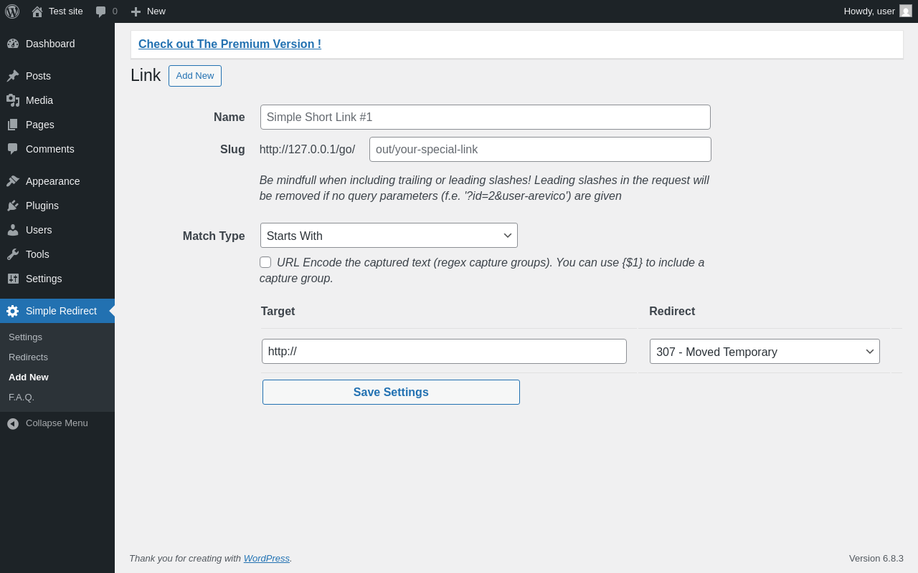Image resolution: width=918 pixels, height=573 pixels.
Task: Open the Premium Version link
Action: 229,44
